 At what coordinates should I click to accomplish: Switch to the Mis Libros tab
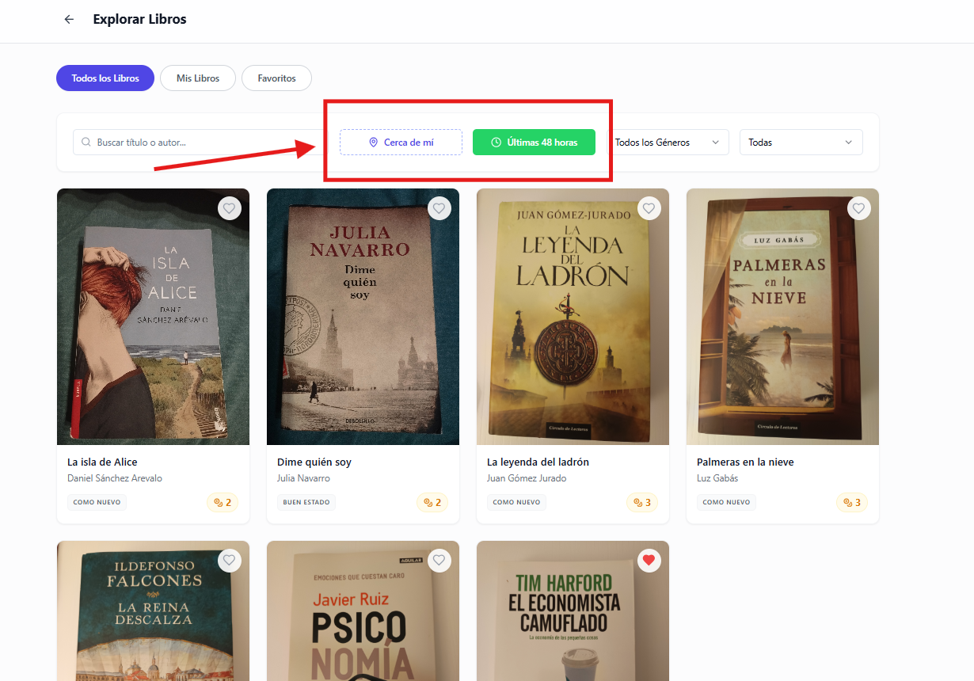(198, 78)
